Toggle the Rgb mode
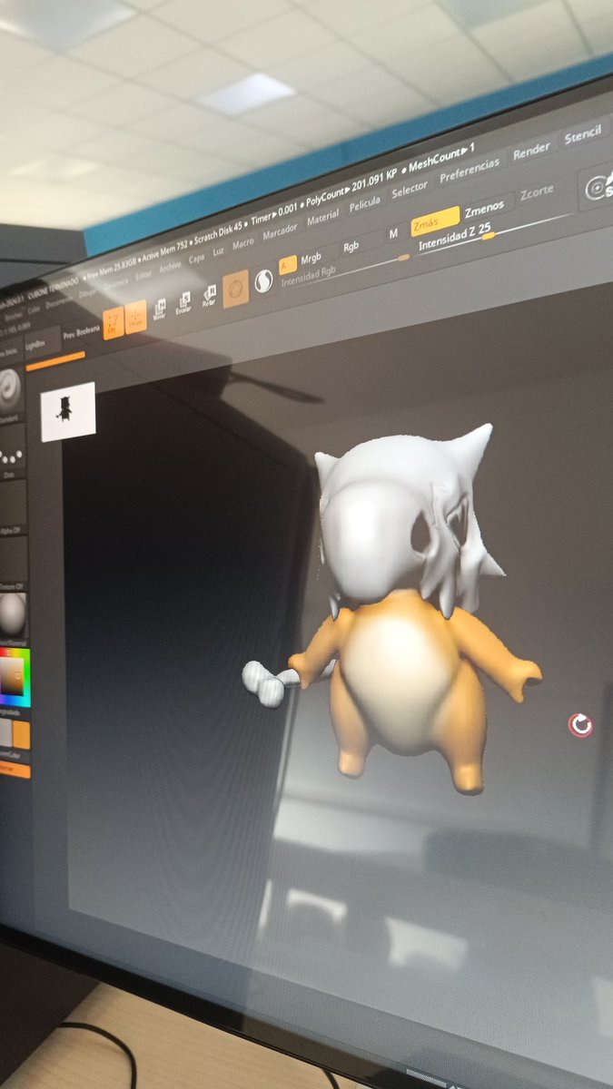Image resolution: width=613 pixels, height=1089 pixels. pyautogui.click(x=351, y=245)
